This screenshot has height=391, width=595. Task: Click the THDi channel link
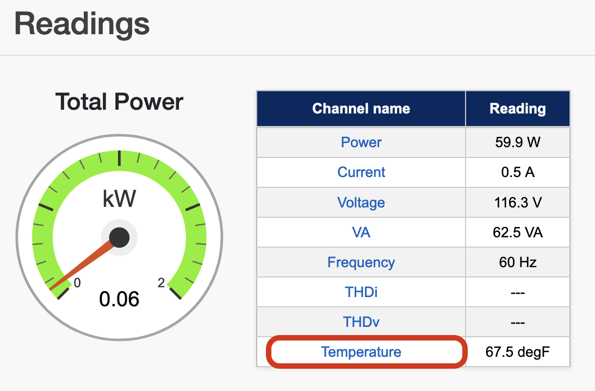tap(361, 292)
